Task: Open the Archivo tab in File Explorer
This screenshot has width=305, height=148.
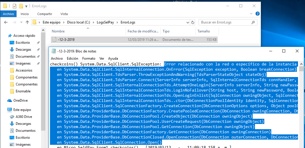Action: tap(8, 14)
